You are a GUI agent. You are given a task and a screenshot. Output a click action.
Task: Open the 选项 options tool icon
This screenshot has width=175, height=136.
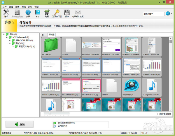[6, 13]
